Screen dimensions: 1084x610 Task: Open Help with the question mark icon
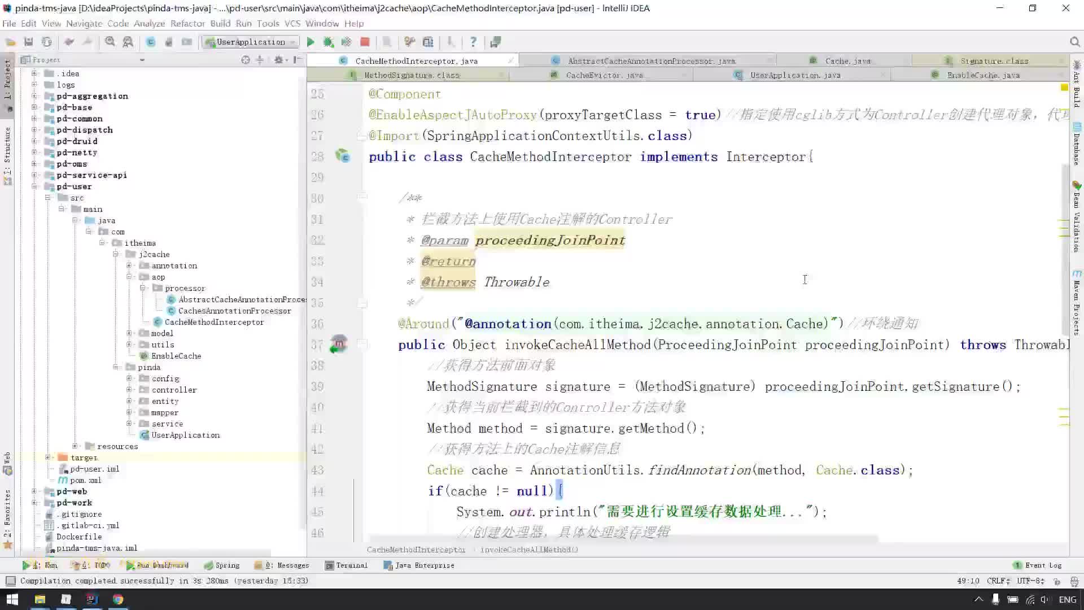(x=473, y=42)
